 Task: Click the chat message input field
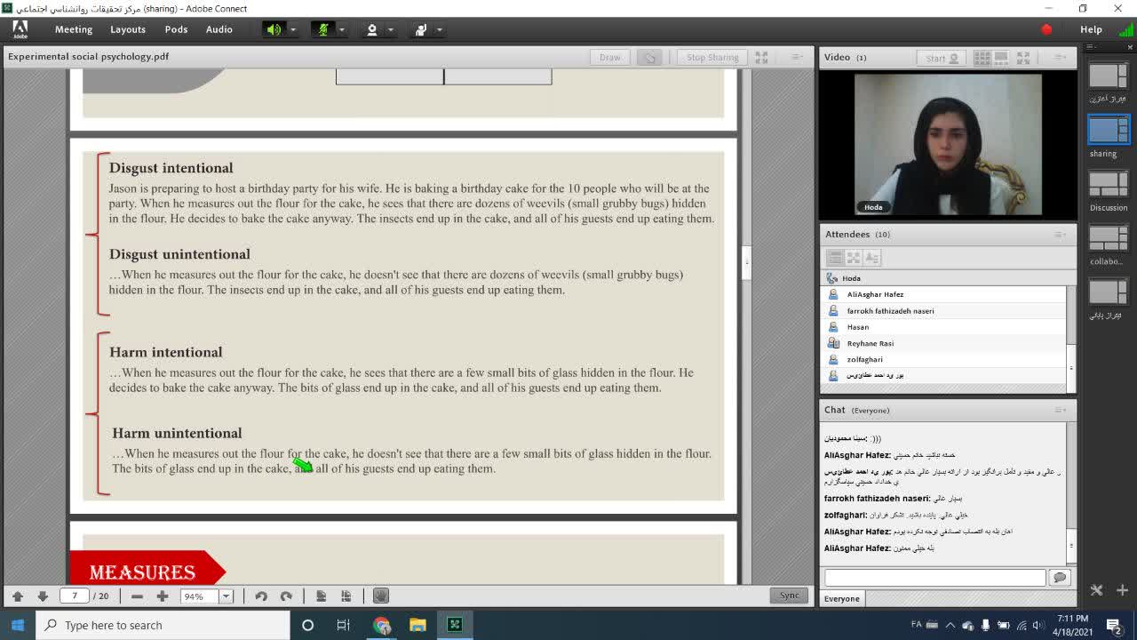[934, 578]
